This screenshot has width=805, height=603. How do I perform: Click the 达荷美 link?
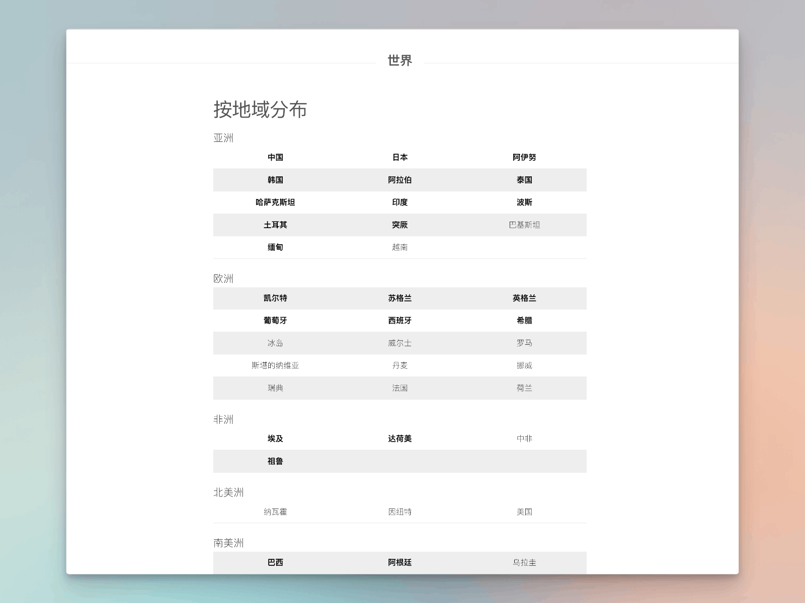[400, 439]
